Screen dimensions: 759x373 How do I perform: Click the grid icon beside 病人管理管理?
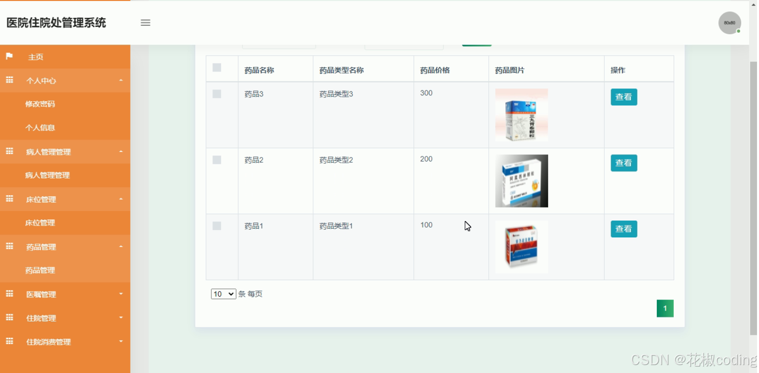point(9,151)
